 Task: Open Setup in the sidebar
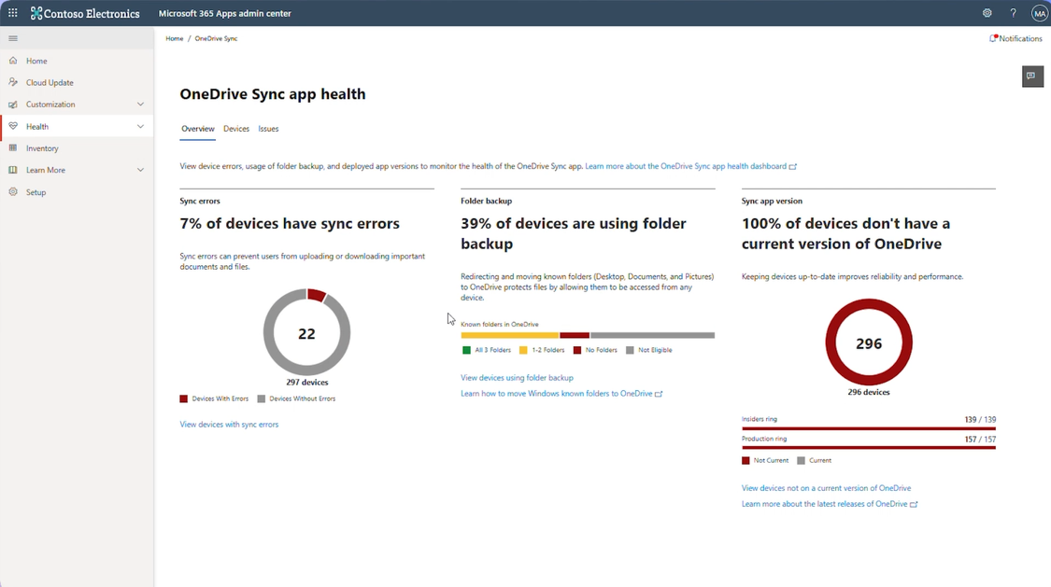pyautogui.click(x=36, y=192)
